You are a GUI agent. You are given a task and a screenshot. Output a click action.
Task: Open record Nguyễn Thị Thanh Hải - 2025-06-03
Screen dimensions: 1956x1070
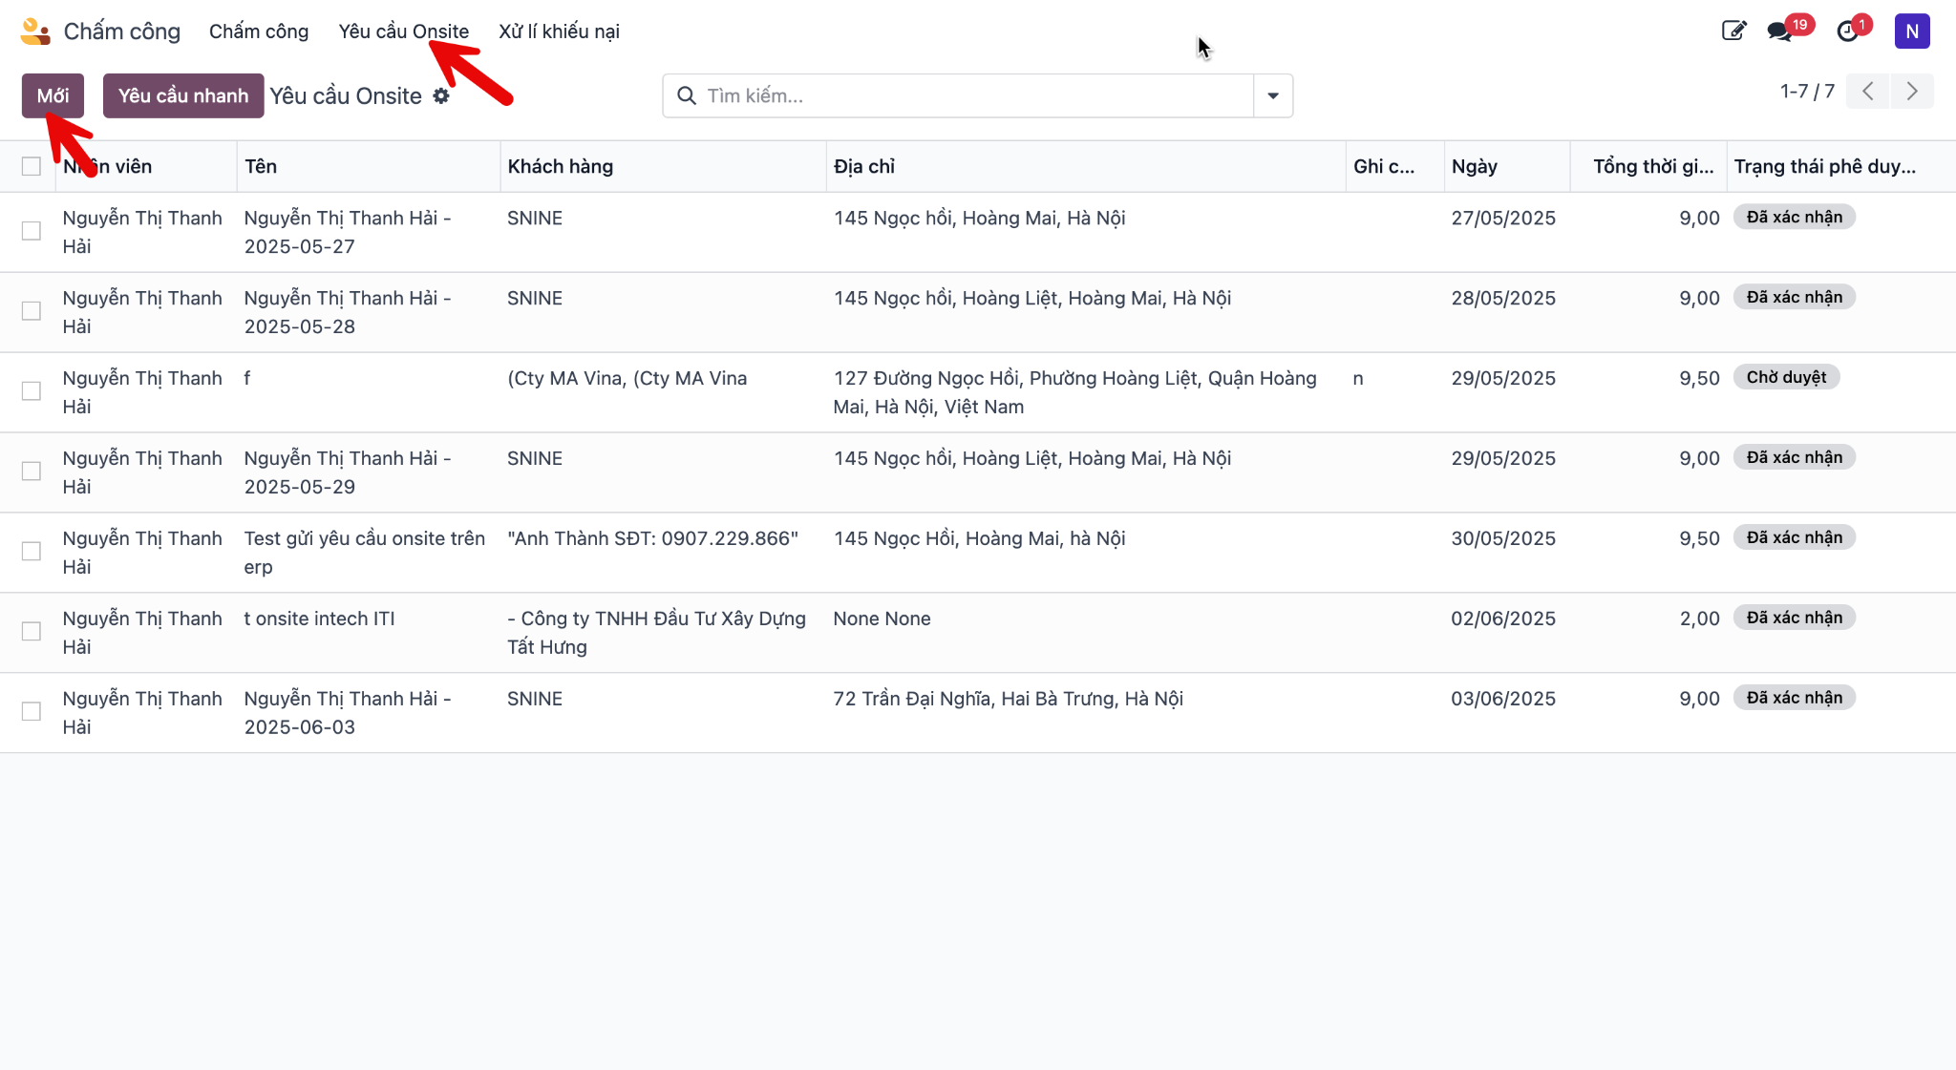pos(348,713)
